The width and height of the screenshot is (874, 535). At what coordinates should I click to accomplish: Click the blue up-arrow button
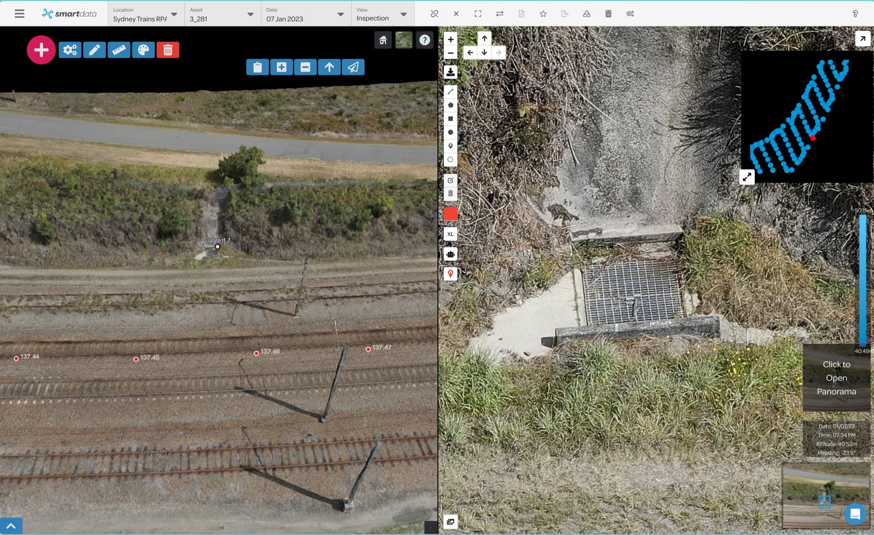pos(329,67)
